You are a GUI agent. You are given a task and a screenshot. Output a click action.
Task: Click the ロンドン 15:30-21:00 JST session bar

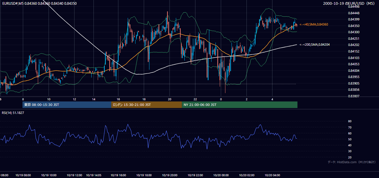(x=146, y=105)
